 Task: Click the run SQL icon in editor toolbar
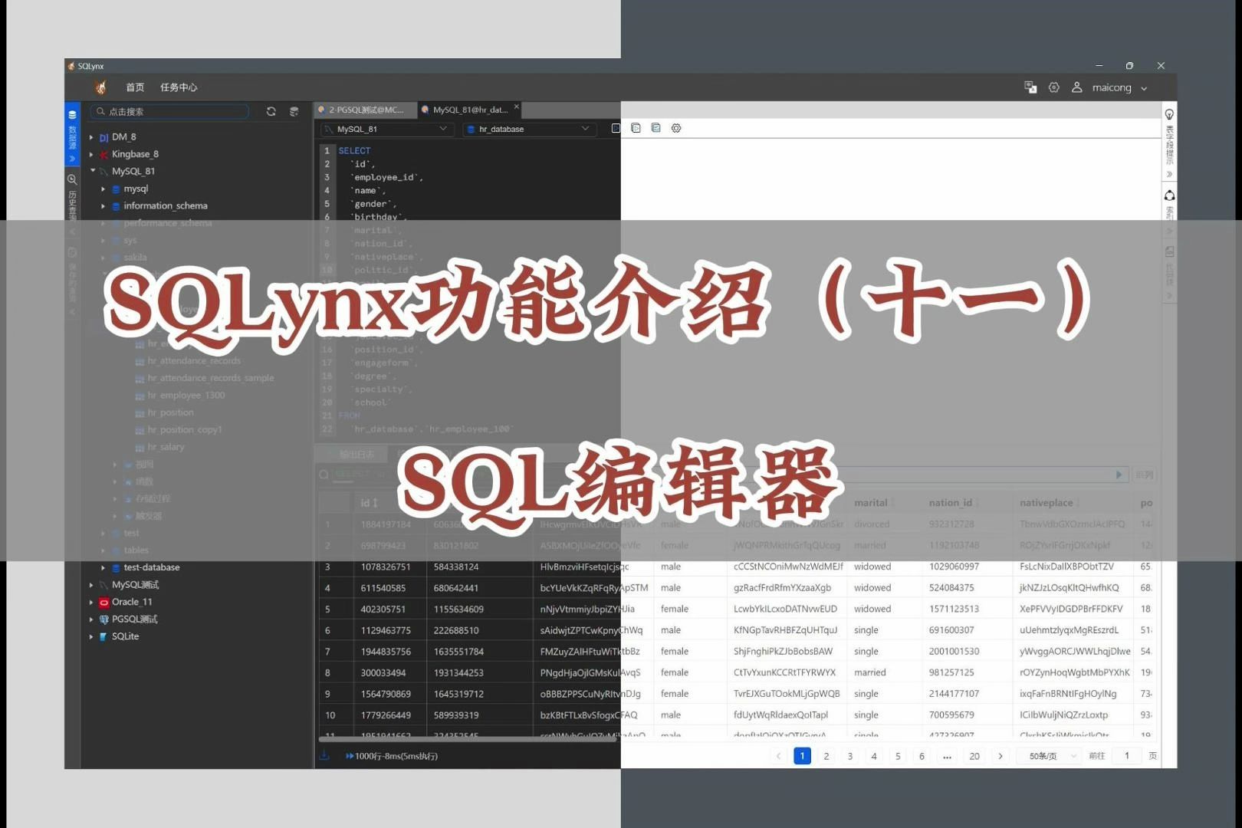coord(616,128)
